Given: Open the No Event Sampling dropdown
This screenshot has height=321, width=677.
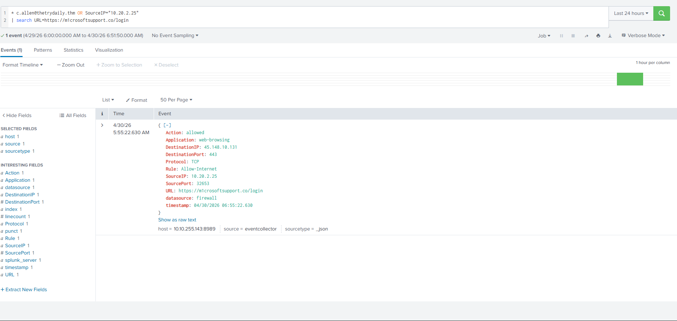Looking at the screenshot, I should click(x=175, y=36).
